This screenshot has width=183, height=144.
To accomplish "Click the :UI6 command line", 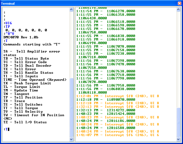I will (x=8, y=23).
